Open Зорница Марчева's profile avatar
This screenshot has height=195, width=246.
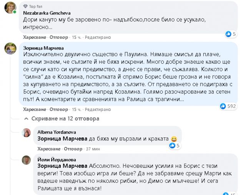[10, 49]
